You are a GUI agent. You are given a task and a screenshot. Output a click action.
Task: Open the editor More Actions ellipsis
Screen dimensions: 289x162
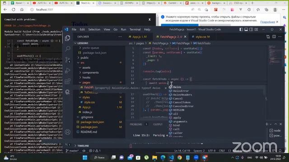[280, 37]
